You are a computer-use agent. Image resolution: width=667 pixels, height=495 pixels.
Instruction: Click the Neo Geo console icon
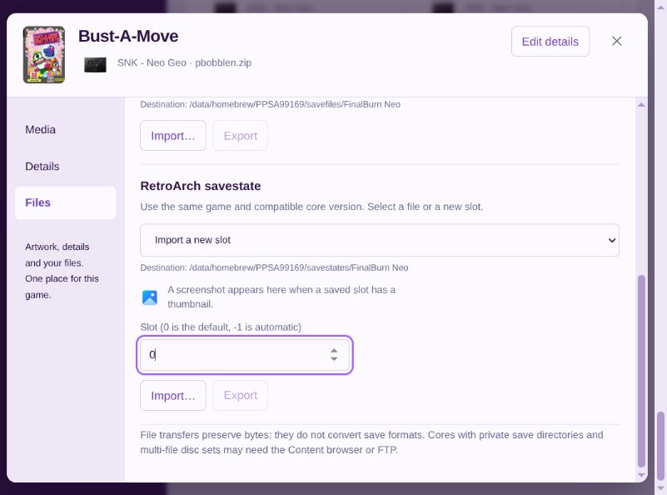(x=95, y=65)
